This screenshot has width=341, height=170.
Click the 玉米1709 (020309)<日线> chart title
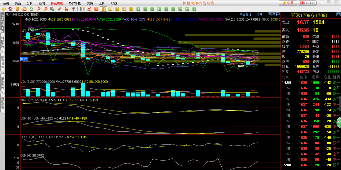click(x=22, y=14)
